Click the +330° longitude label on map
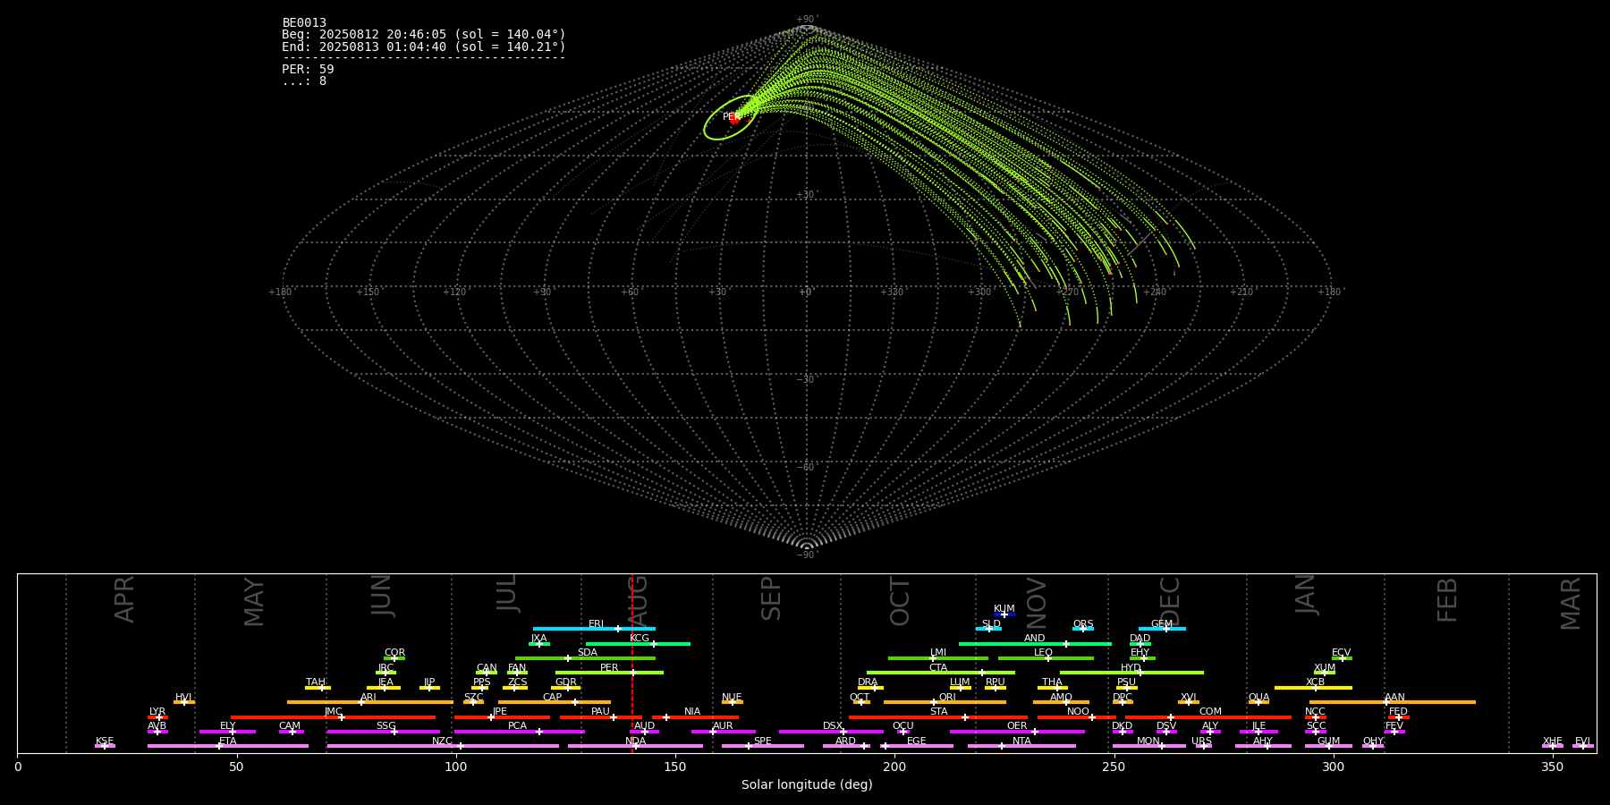The height and width of the screenshot is (805, 1610). pos(892,292)
